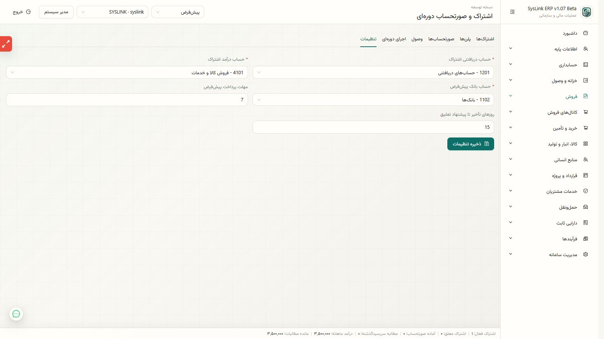
Task: Expand the حمل‌ونقل menu chevron
Action: 510,207
